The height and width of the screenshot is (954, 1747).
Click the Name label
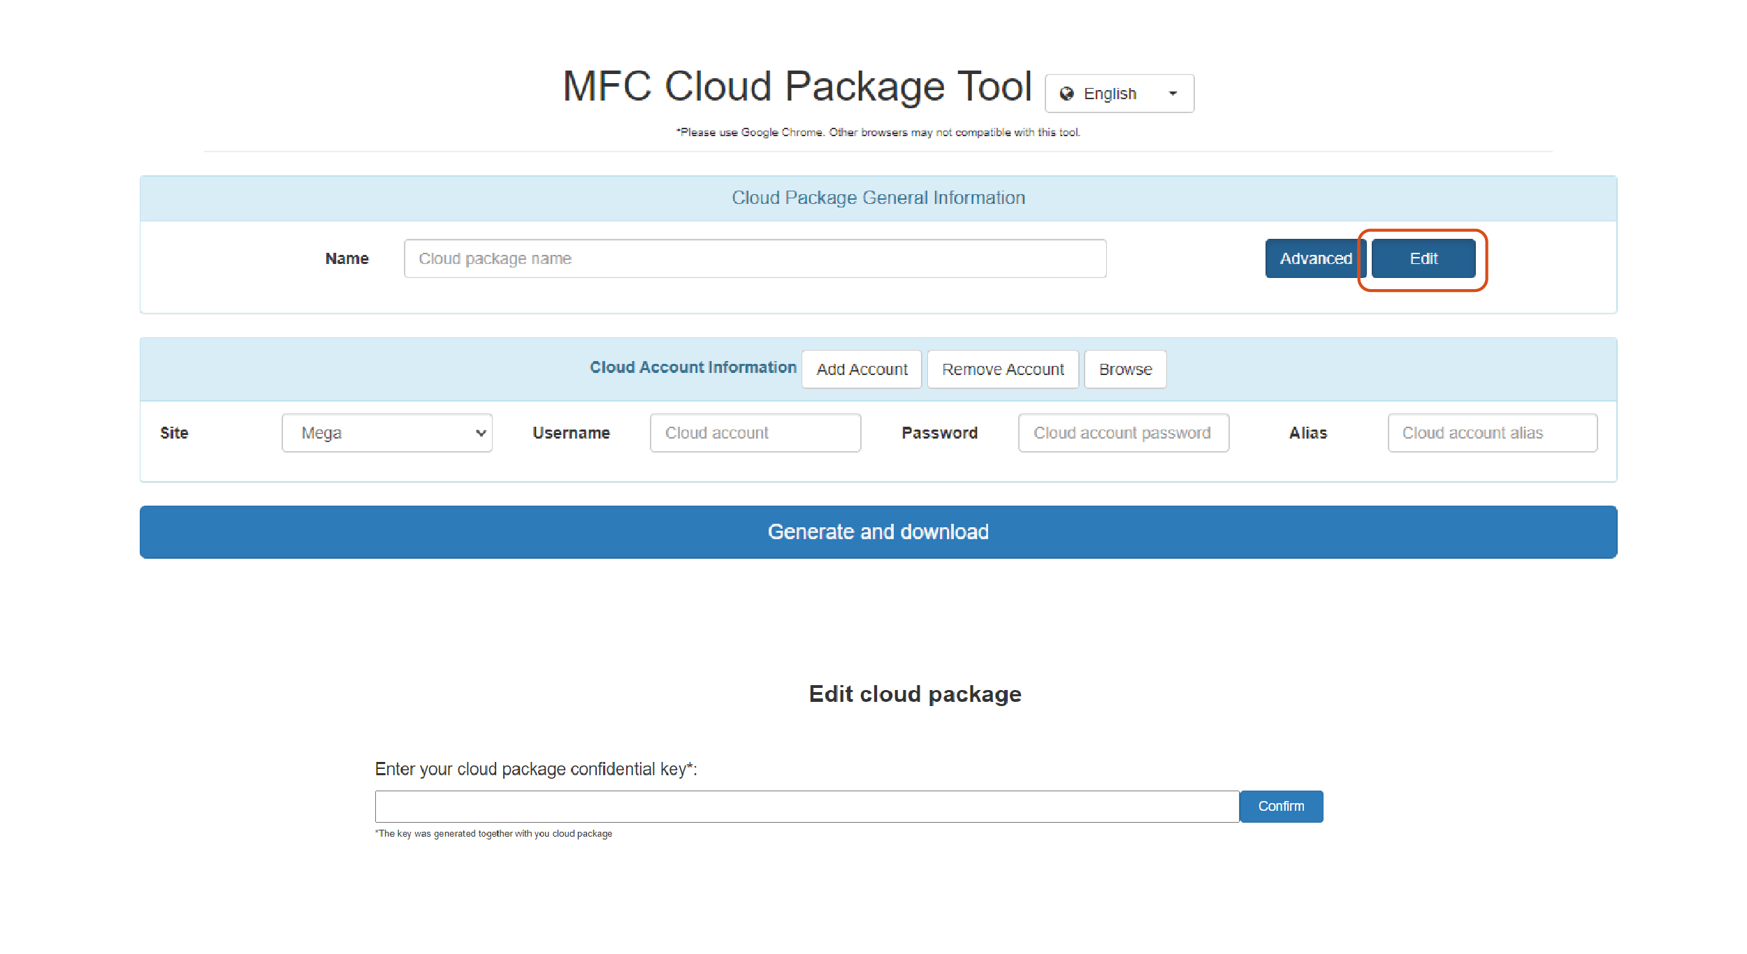point(347,258)
